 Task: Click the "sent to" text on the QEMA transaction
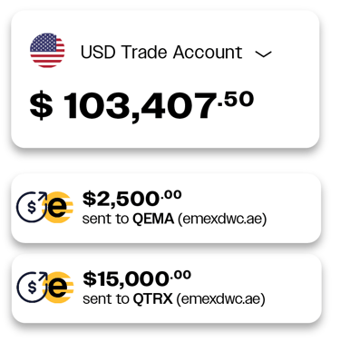(106, 219)
